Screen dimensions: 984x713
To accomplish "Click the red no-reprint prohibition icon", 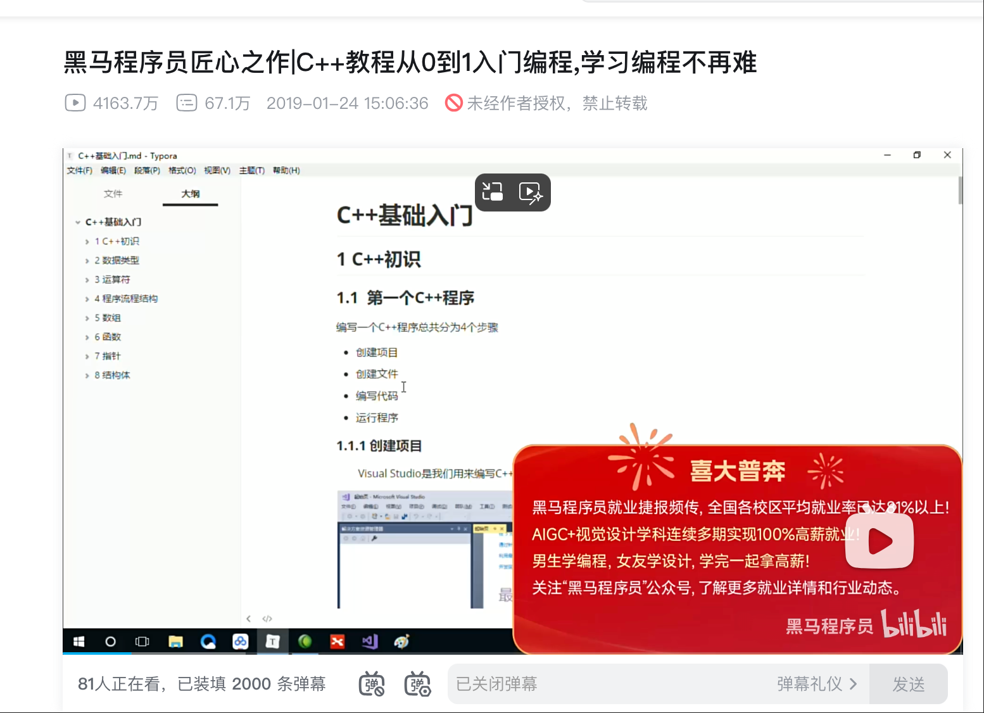I will [453, 103].
